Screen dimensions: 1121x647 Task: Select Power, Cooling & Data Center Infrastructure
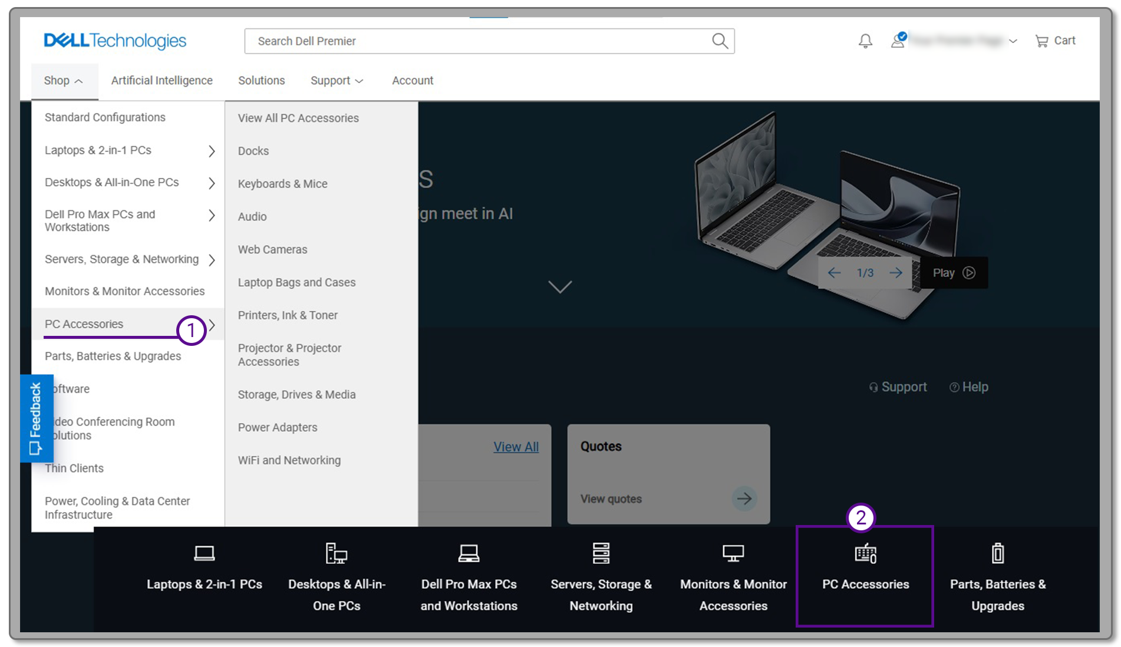pos(117,507)
